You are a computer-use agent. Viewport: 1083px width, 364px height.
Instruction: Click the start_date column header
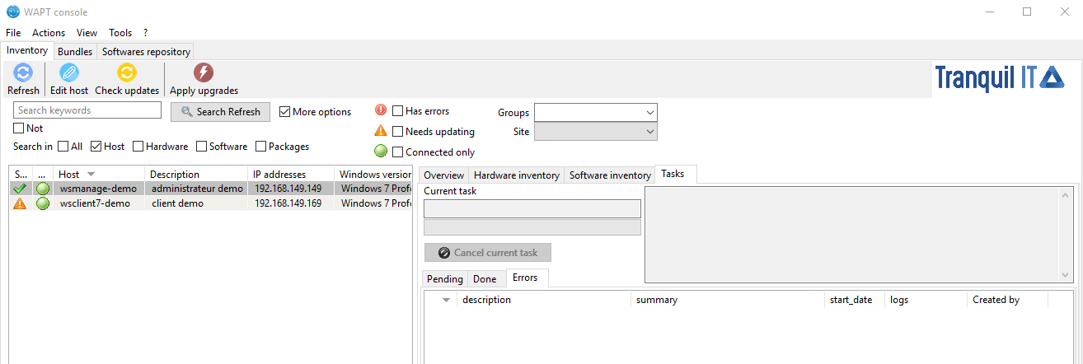pyautogui.click(x=855, y=300)
